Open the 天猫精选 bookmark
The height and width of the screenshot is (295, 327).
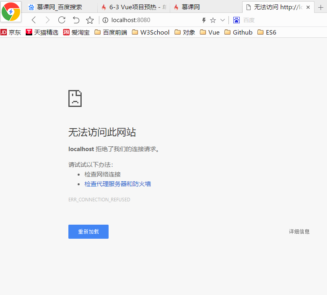[38, 32]
